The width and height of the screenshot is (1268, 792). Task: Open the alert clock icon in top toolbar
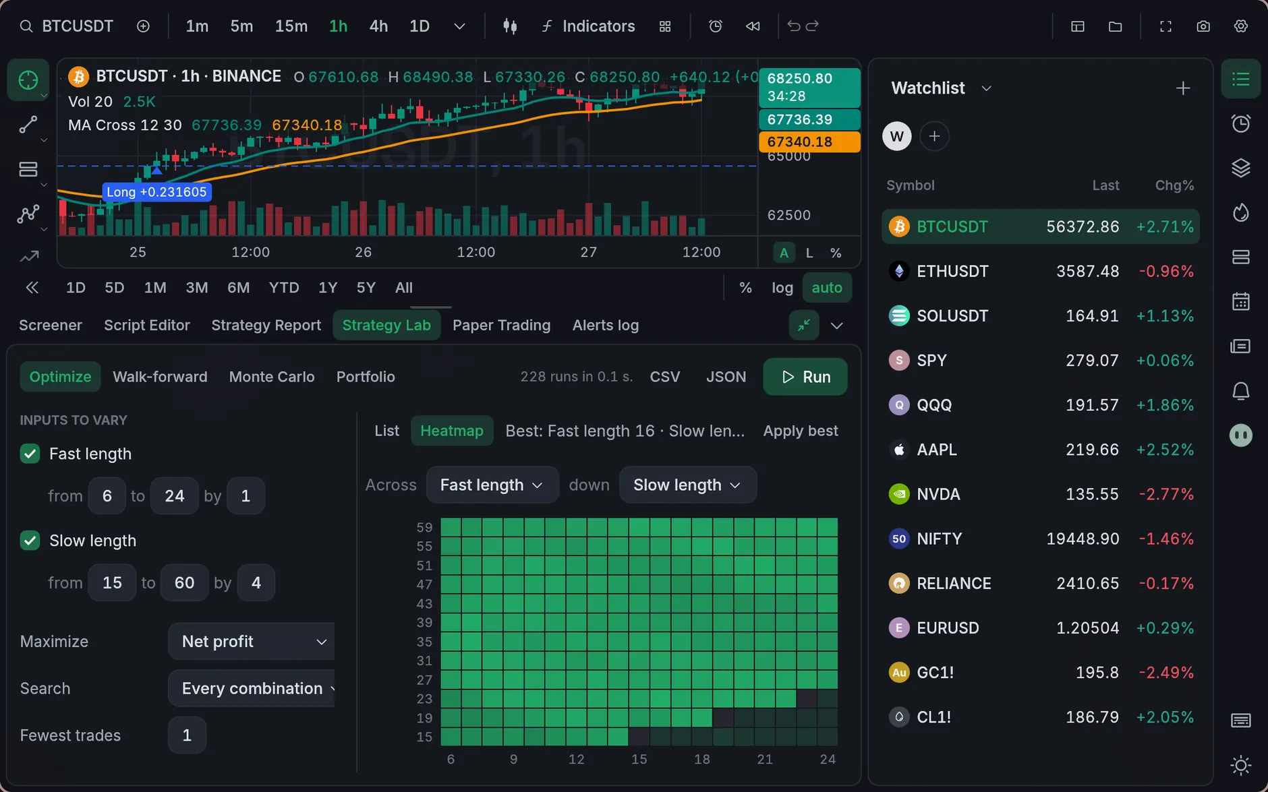pos(716,26)
